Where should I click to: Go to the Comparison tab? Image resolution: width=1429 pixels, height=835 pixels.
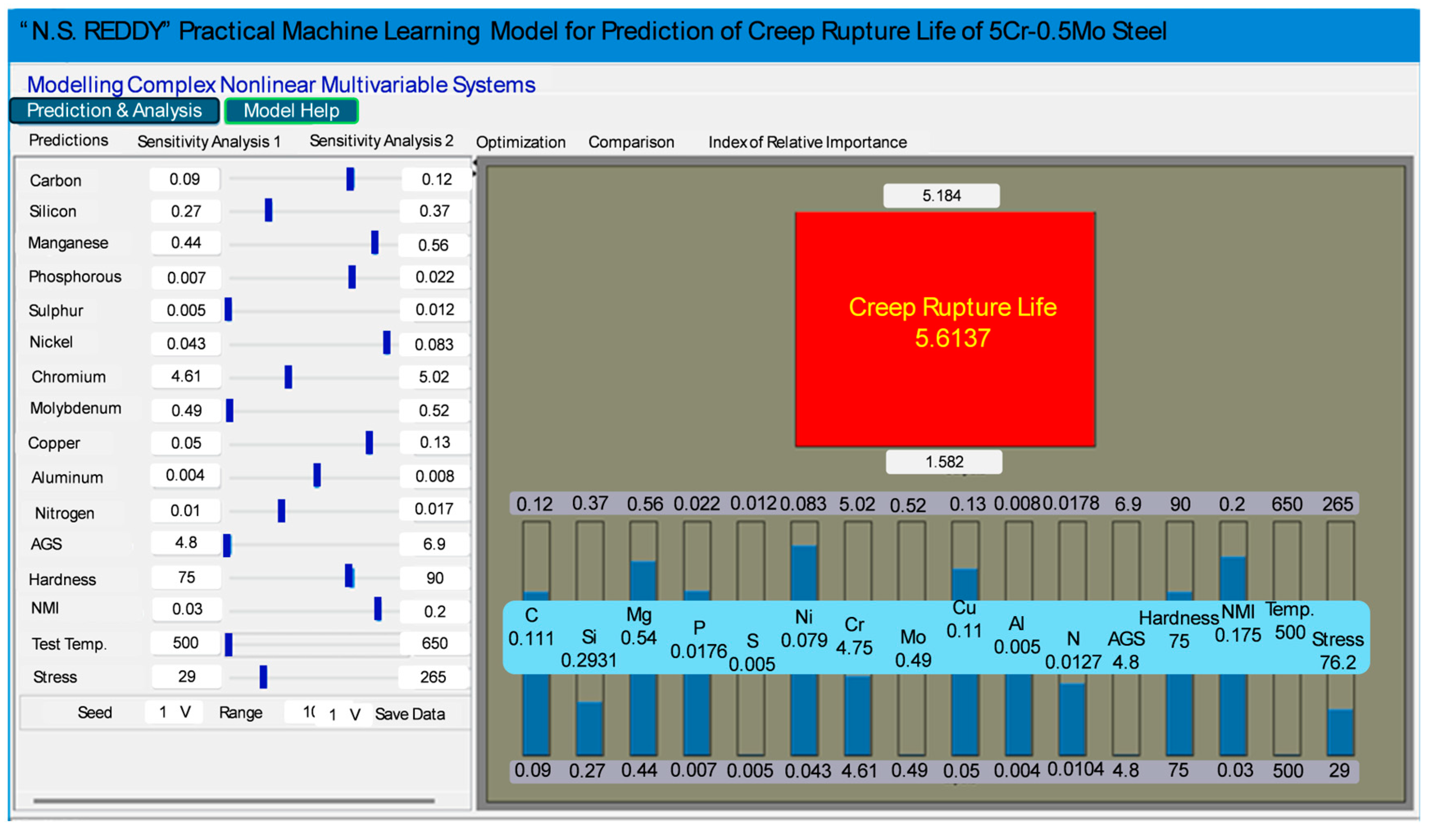click(631, 142)
